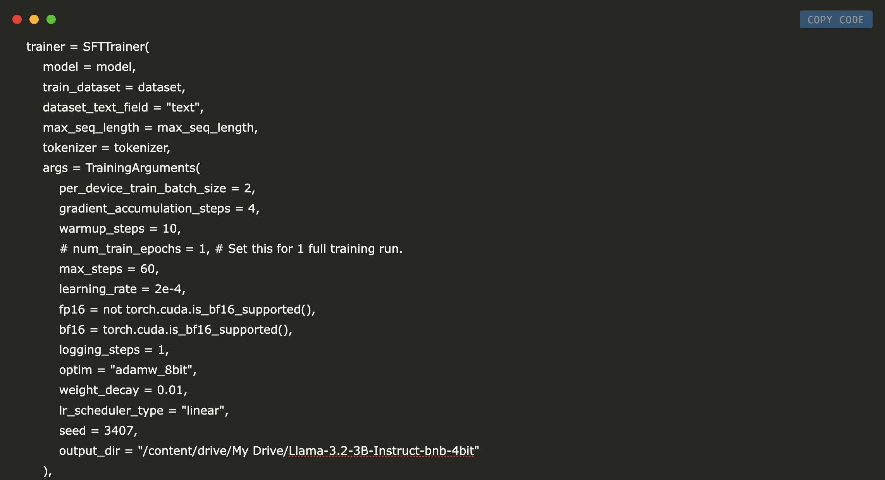This screenshot has width=885, height=480.
Task: Place cursor on the TrainingArguments text
Action: coord(141,168)
